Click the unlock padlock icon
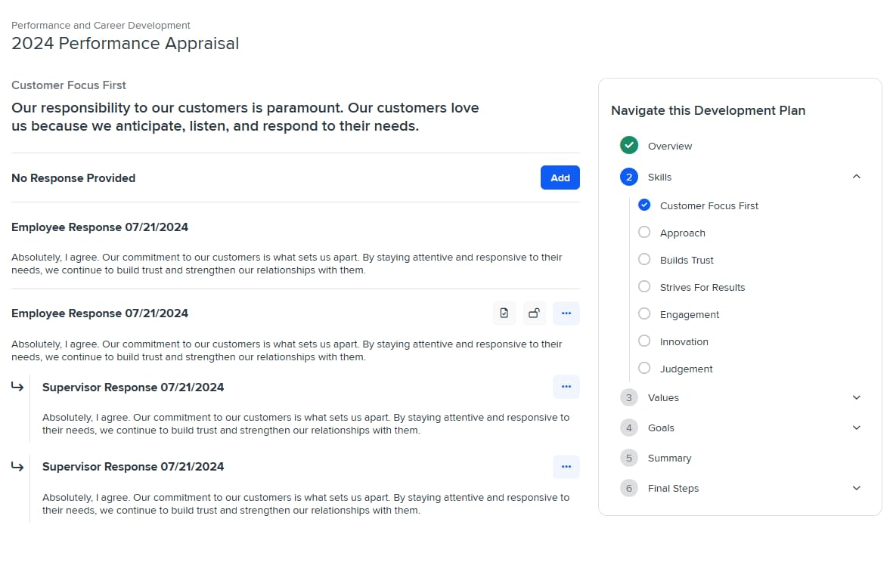The height and width of the screenshot is (568, 890). [535, 313]
